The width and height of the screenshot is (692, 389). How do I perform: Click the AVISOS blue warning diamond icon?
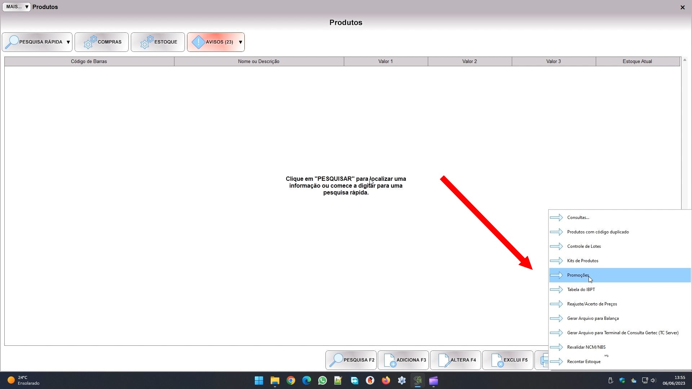pyautogui.click(x=198, y=42)
